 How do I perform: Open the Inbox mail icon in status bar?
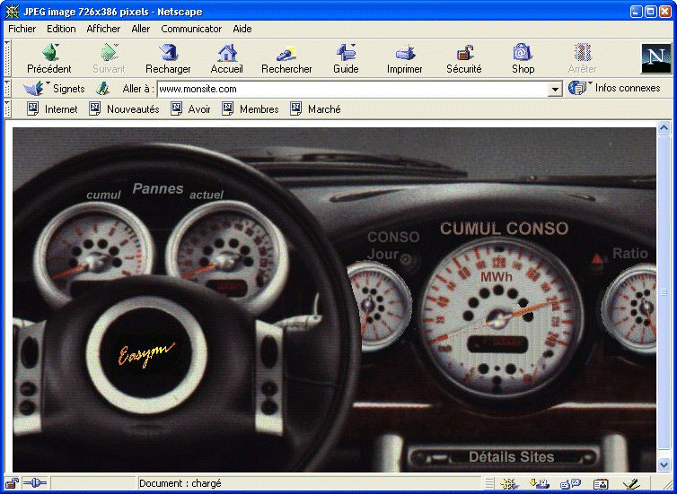[x=540, y=484]
